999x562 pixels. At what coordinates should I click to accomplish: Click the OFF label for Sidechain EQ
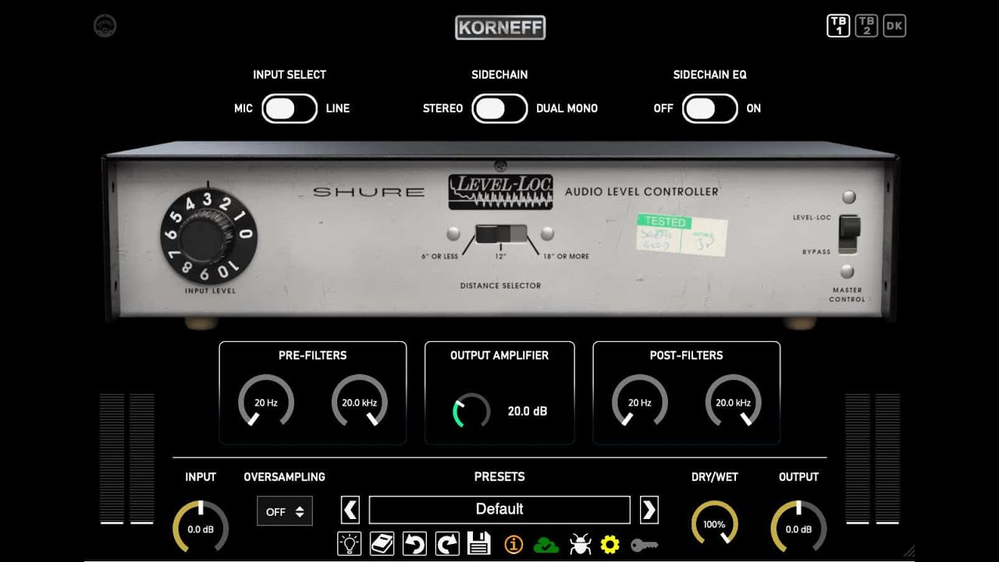coord(663,108)
